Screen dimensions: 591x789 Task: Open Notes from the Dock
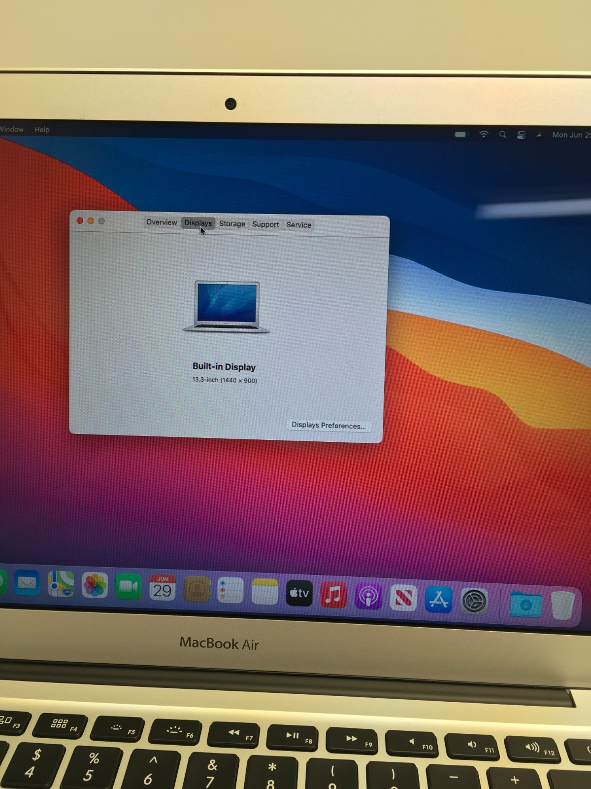[265, 591]
